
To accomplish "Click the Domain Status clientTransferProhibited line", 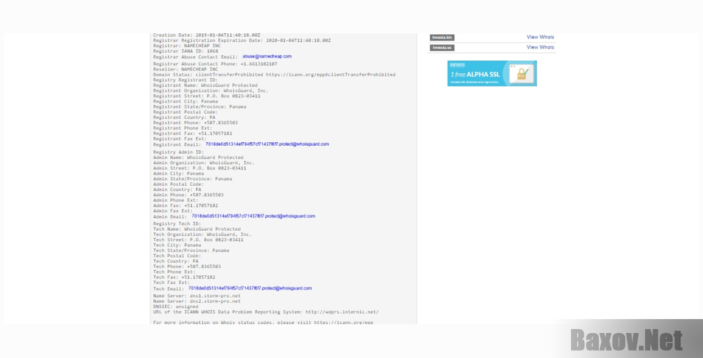I will (x=275, y=75).
